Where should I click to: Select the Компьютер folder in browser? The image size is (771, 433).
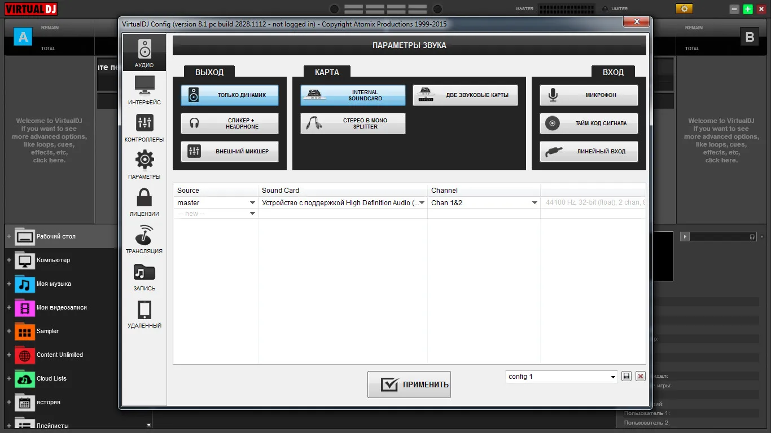coord(53,260)
